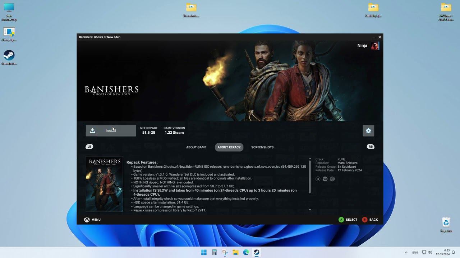Close the Banishers installer window
460x258 pixels.
click(380, 37)
